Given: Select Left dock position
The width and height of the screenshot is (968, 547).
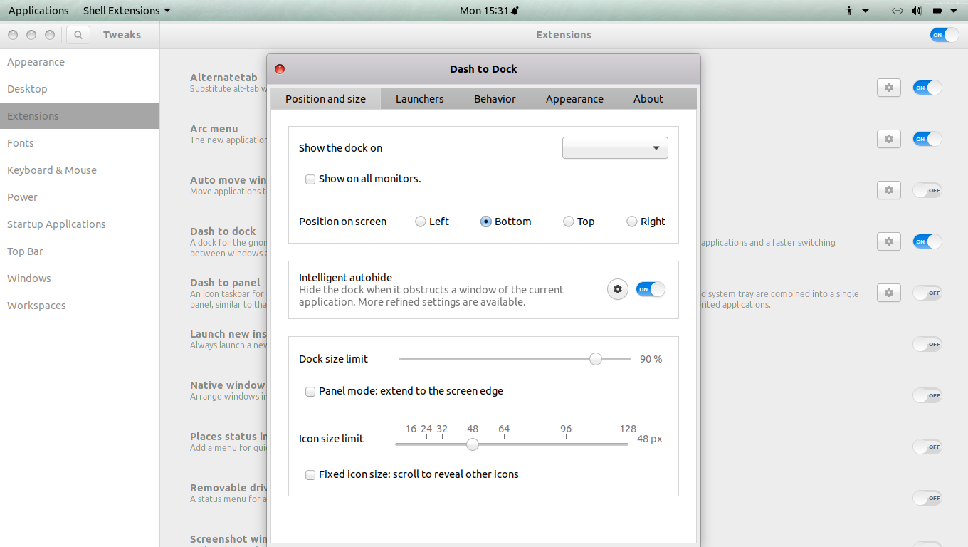Looking at the screenshot, I should click(x=421, y=222).
